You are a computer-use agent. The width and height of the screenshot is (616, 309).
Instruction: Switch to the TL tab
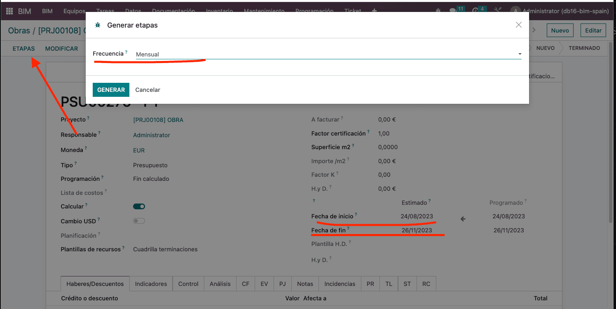coord(389,284)
